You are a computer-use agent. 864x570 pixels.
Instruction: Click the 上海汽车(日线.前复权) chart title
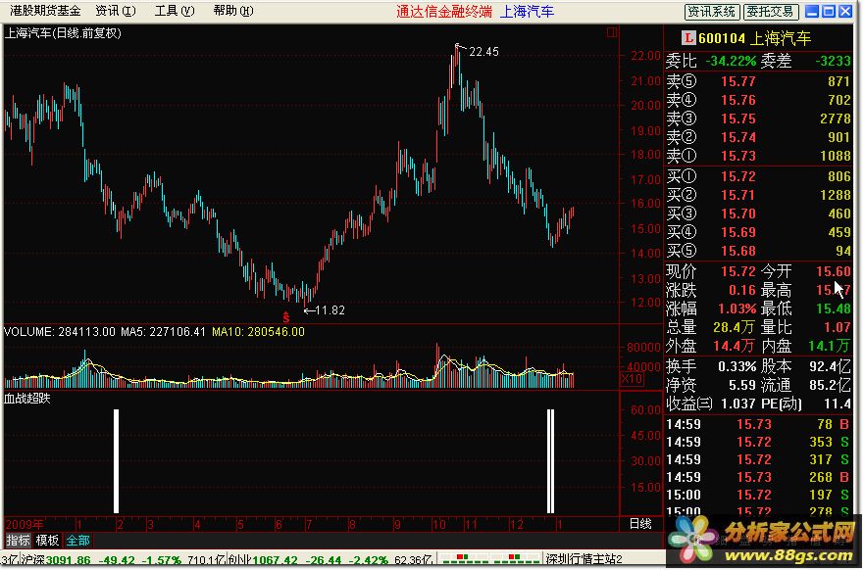[x=63, y=33]
